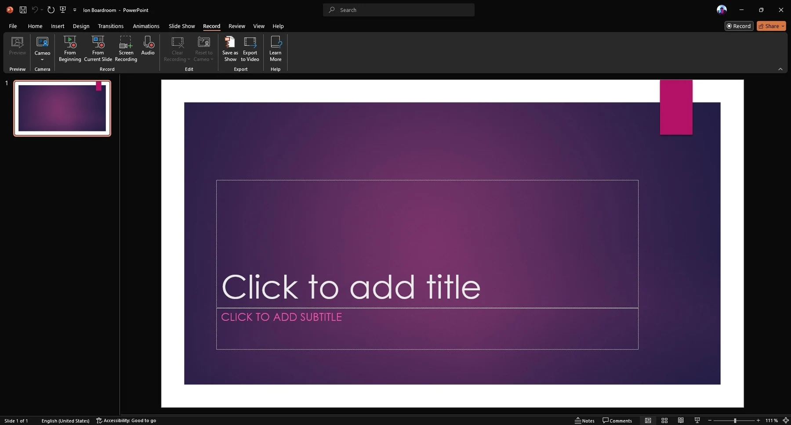This screenshot has height=425, width=791.
Task: Check Accessibility: Good to go status
Action: click(126, 421)
